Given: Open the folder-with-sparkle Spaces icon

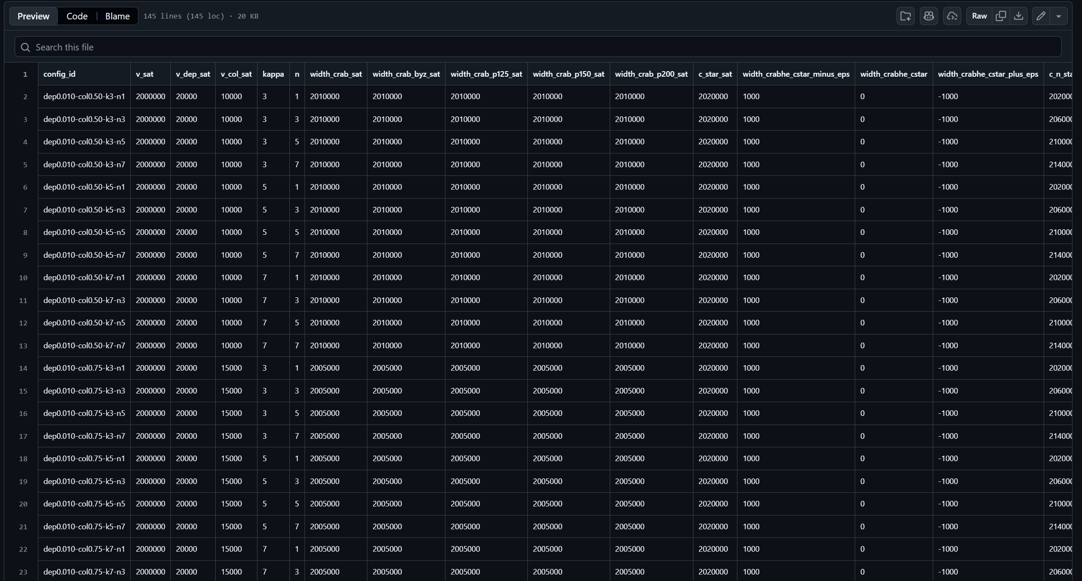Looking at the screenshot, I should pyautogui.click(x=905, y=16).
